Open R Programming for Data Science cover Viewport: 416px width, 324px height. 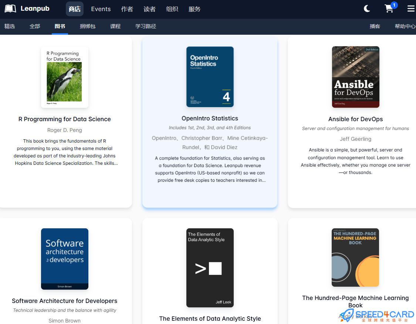click(64, 77)
